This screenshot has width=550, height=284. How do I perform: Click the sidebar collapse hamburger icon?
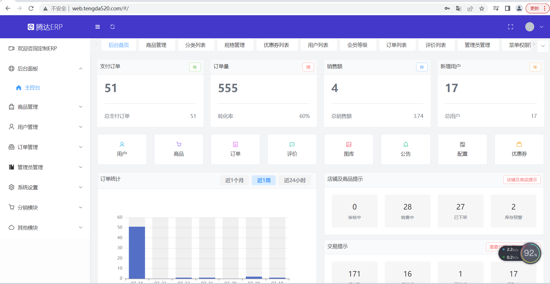[98, 27]
